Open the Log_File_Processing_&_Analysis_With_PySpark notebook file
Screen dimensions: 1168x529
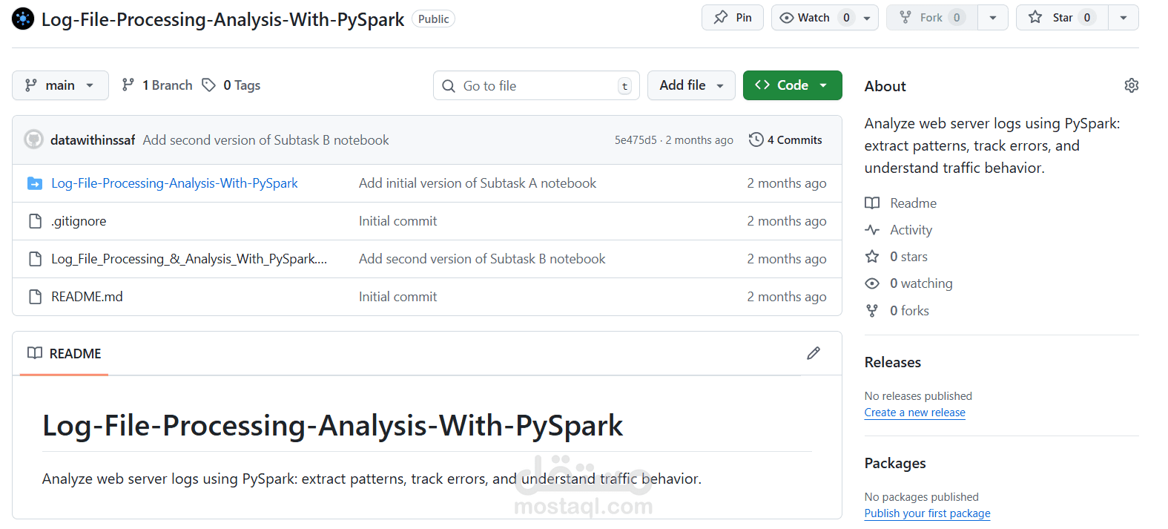[x=189, y=259]
